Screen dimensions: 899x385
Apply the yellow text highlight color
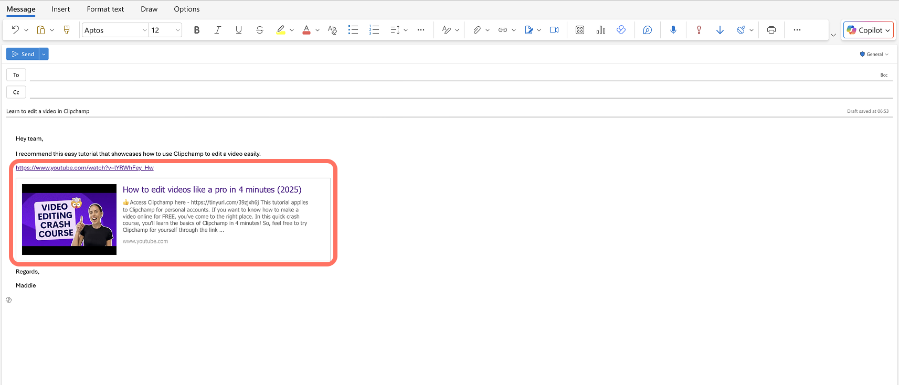[x=281, y=30]
